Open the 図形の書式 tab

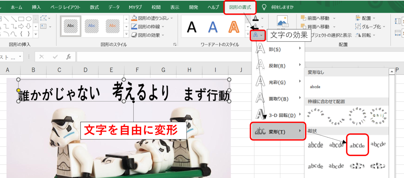click(240, 7)
